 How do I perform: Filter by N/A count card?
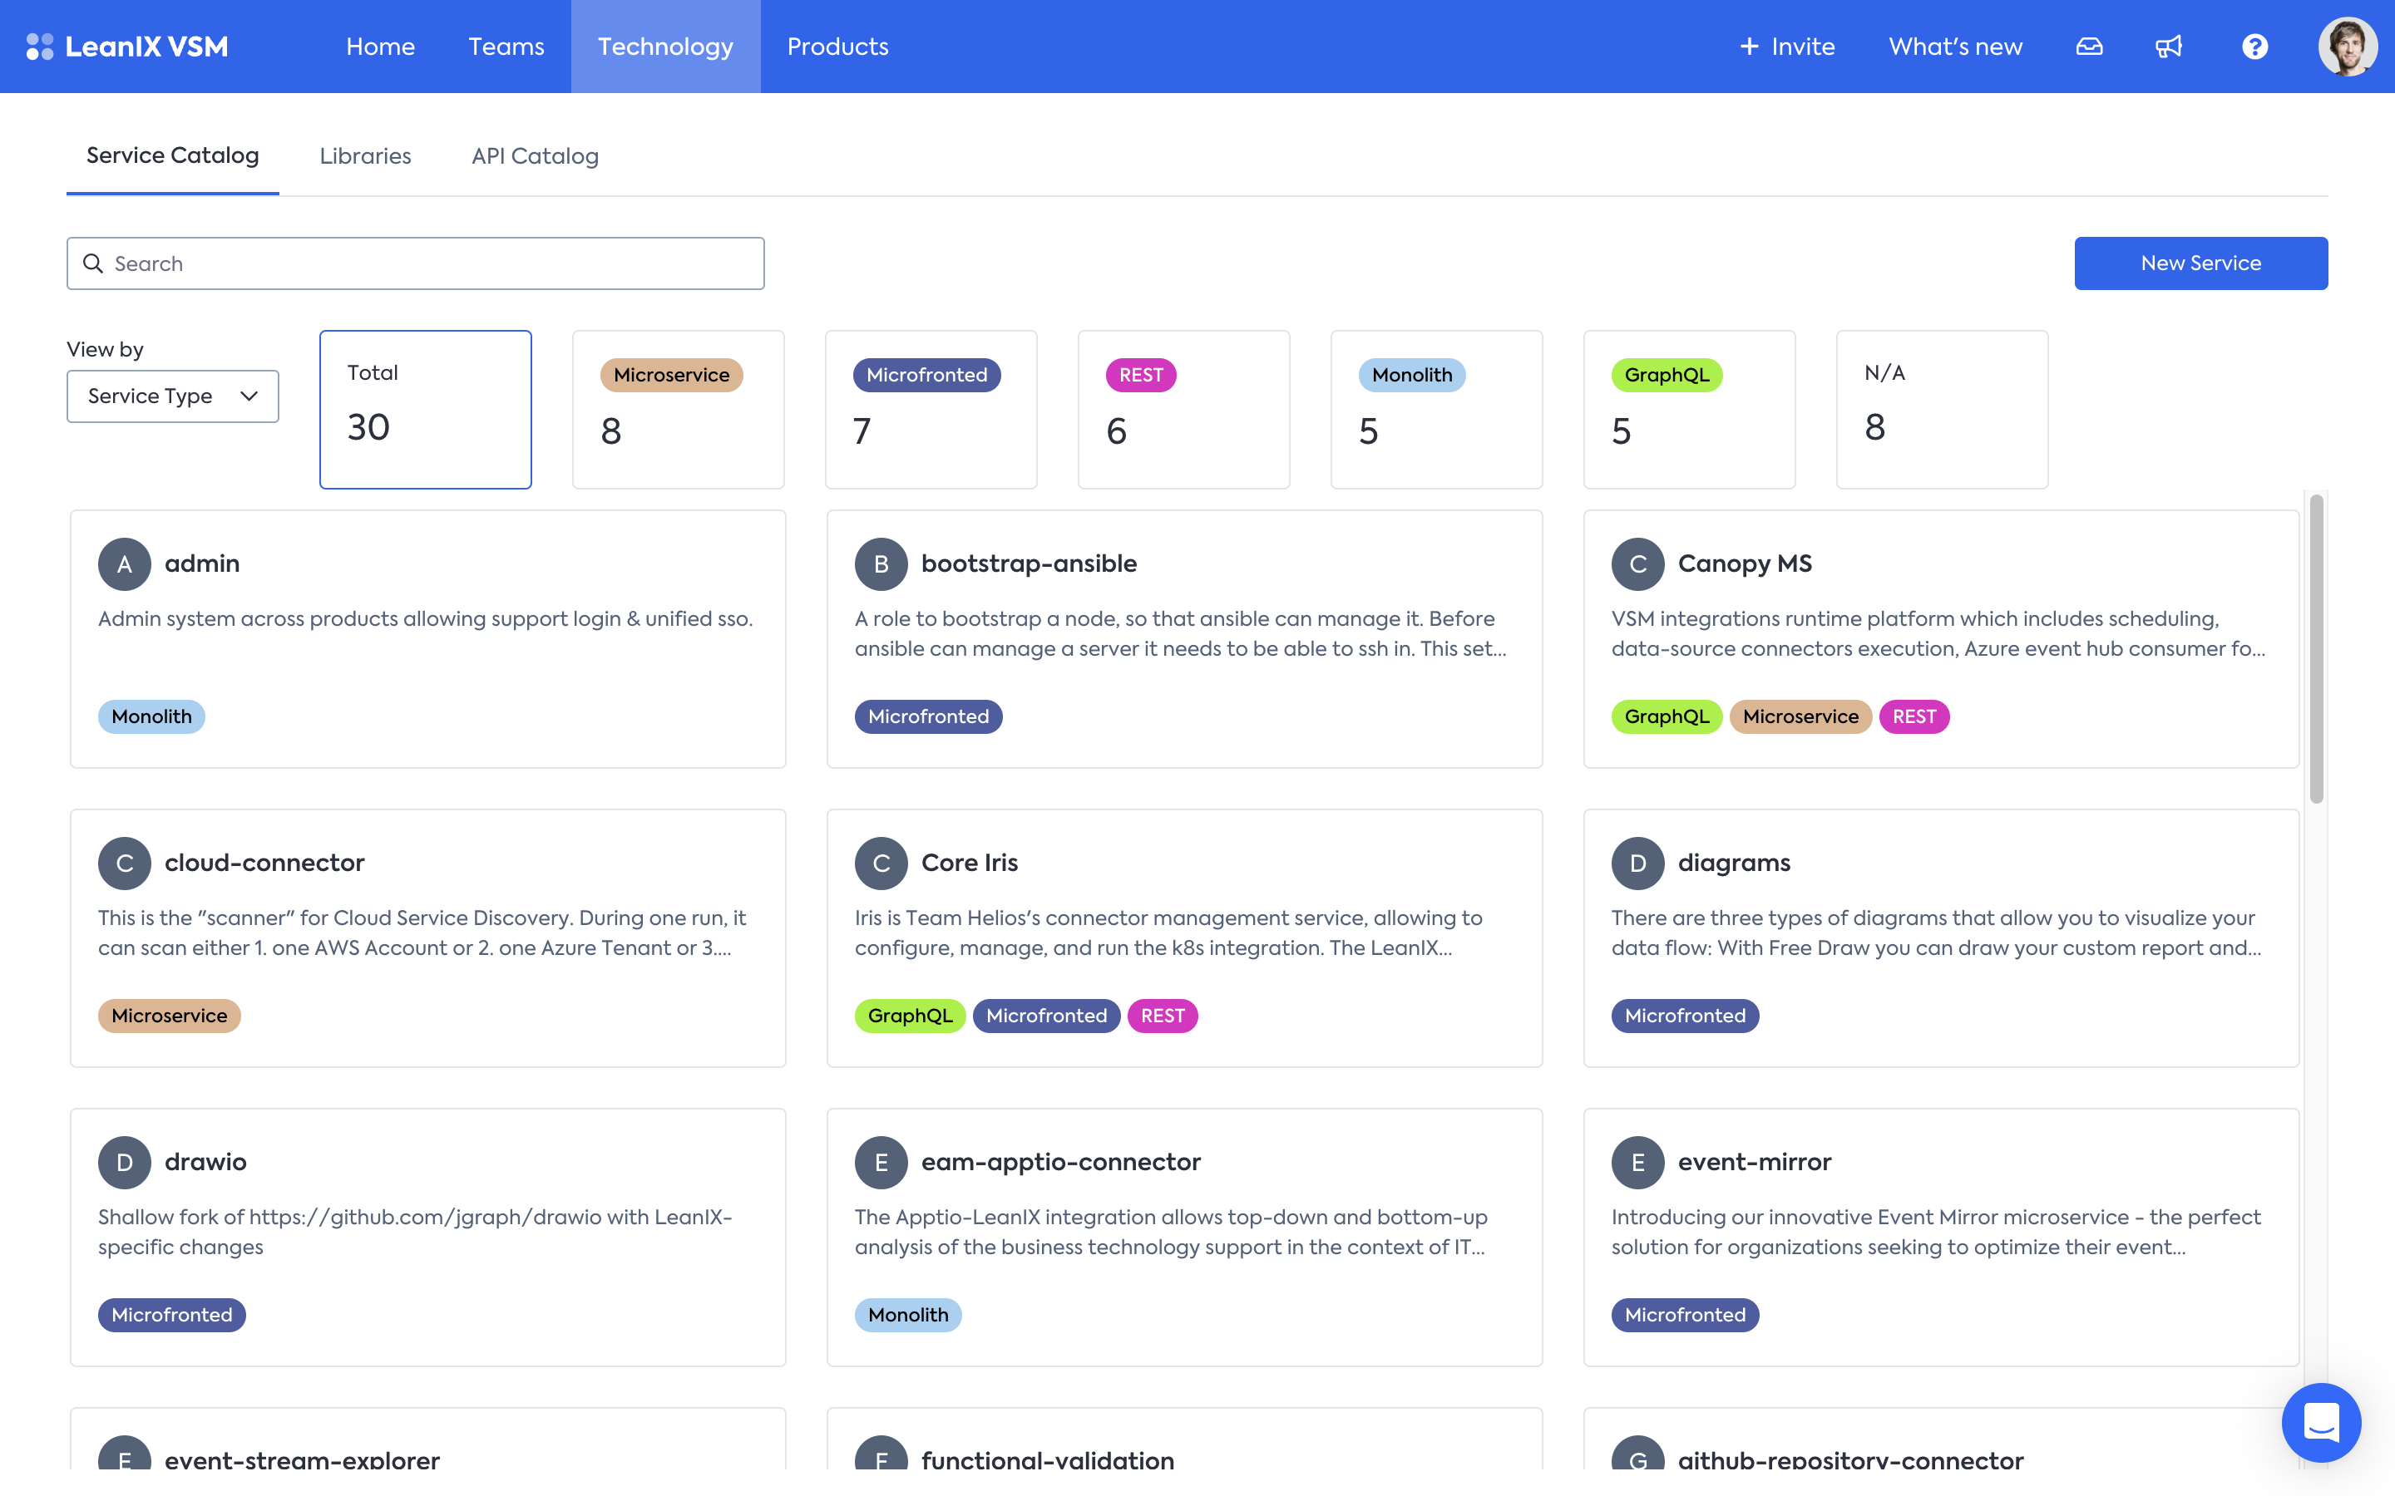[1943, 410]
